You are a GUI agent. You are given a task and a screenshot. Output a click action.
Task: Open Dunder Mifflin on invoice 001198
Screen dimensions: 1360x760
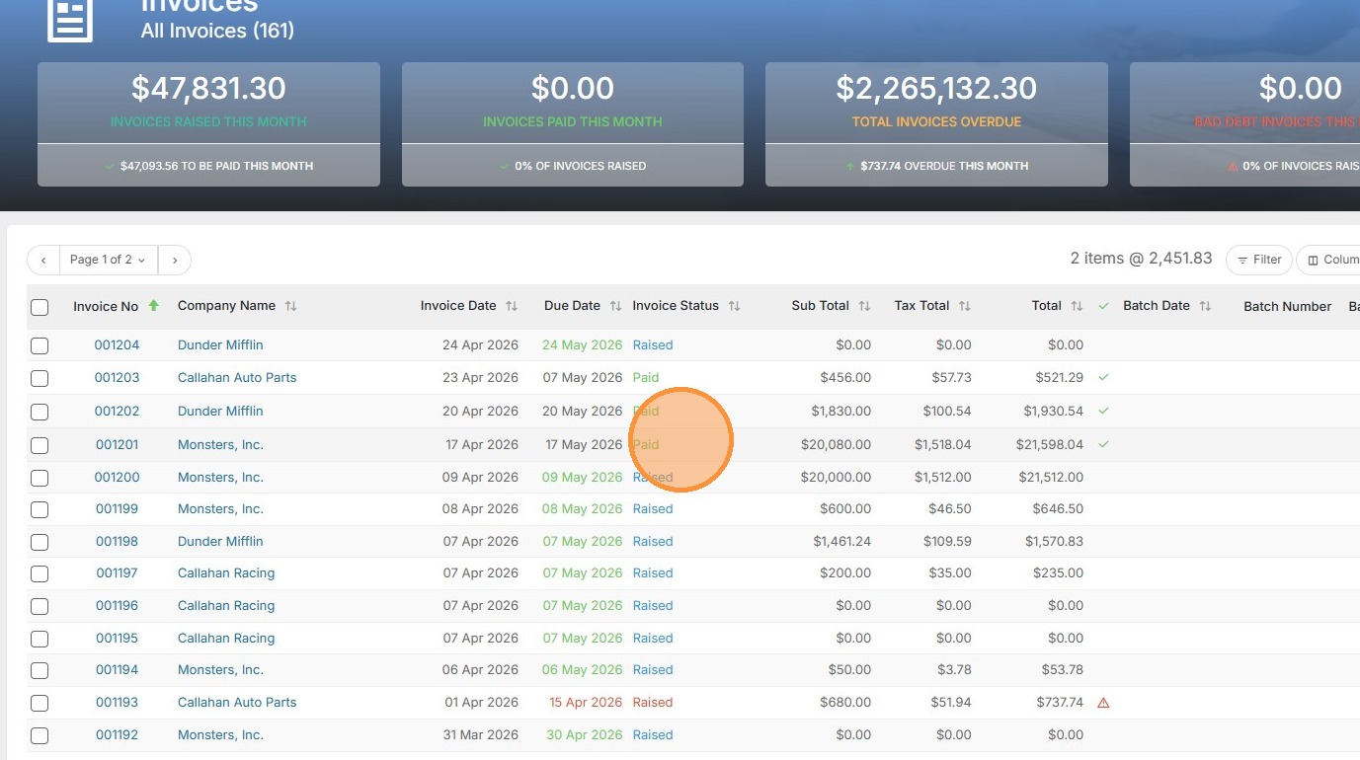[x=220, y=541]
